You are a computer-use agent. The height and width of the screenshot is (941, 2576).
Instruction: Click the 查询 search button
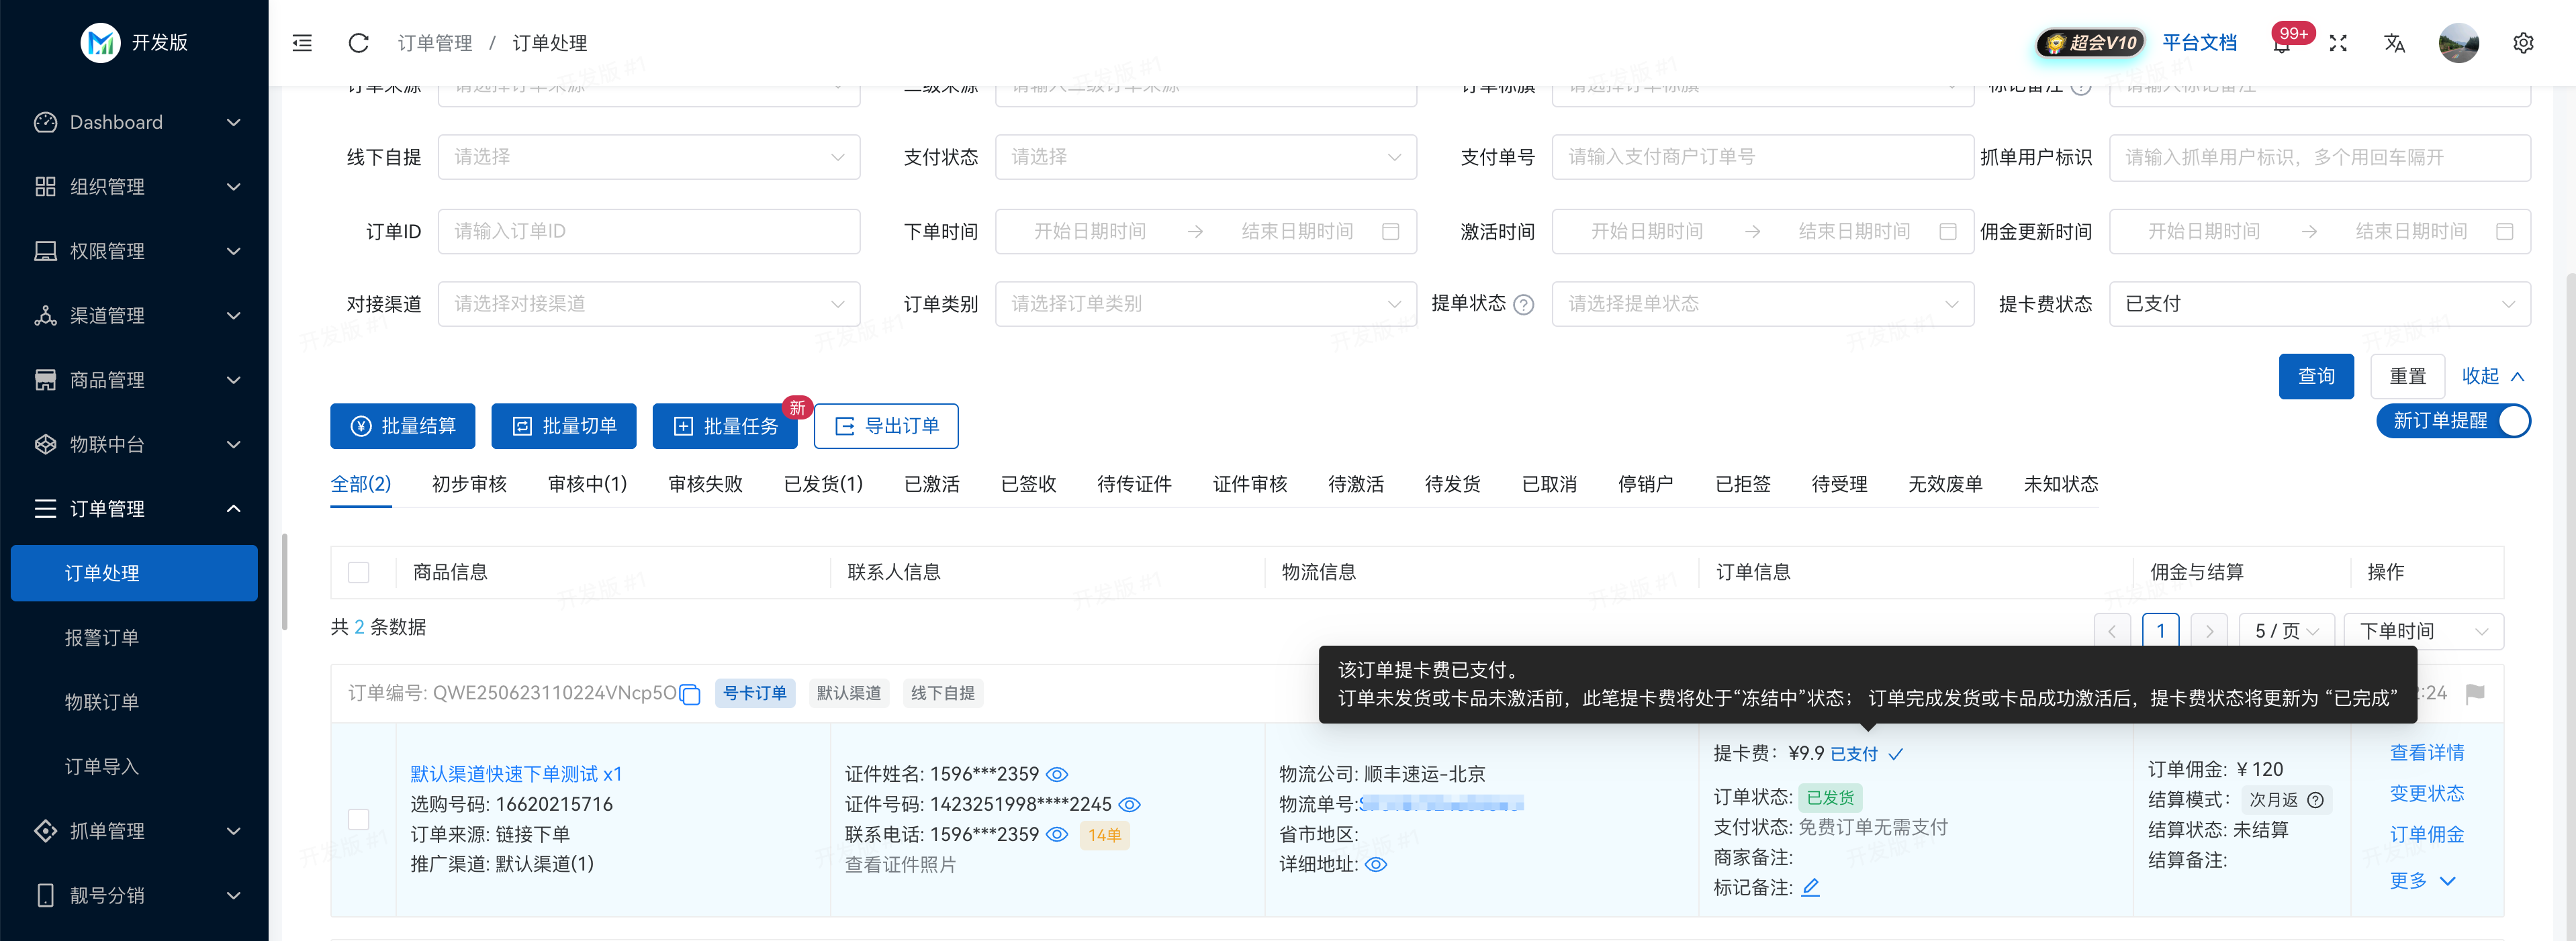[x=2317, y=376]
